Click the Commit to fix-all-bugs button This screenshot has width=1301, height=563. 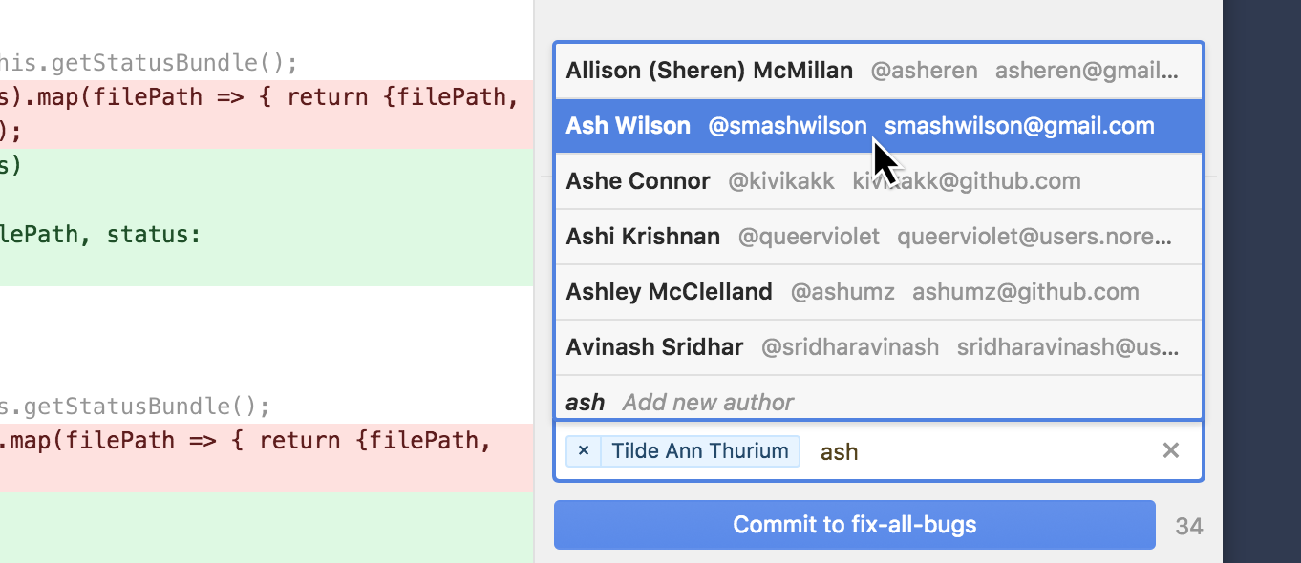click(855, 525)
